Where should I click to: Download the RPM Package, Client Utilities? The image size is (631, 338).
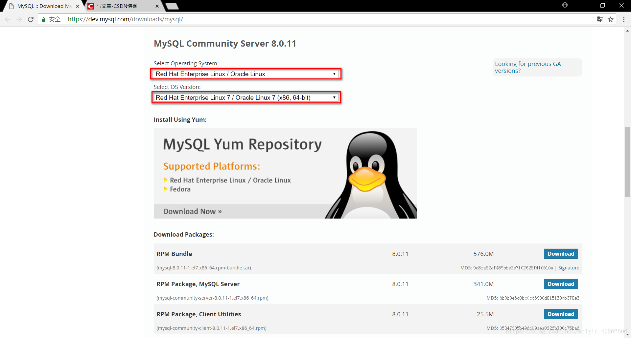(561, 314)
